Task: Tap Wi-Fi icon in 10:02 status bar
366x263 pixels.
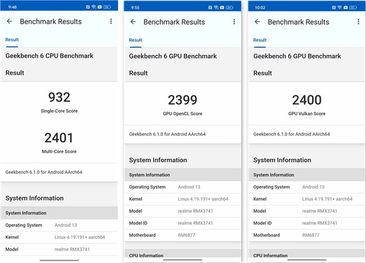Action: [x=339, y=7]
